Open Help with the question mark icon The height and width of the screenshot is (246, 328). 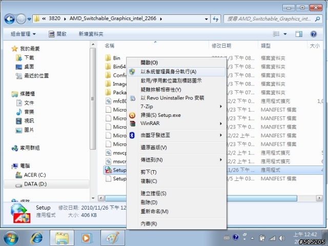313,34
